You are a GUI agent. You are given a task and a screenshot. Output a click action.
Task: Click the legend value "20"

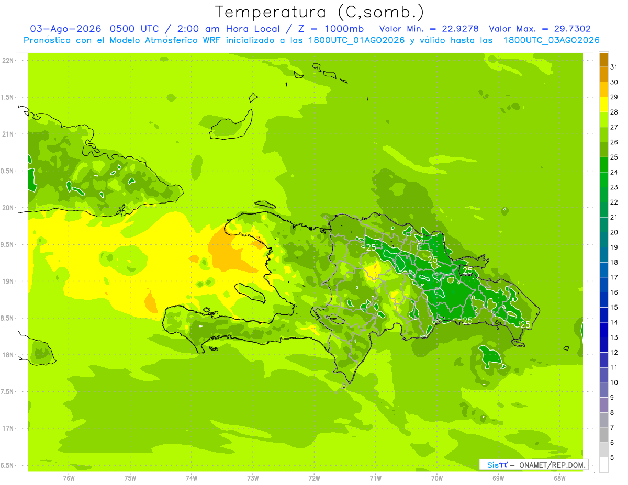point(614,232)
